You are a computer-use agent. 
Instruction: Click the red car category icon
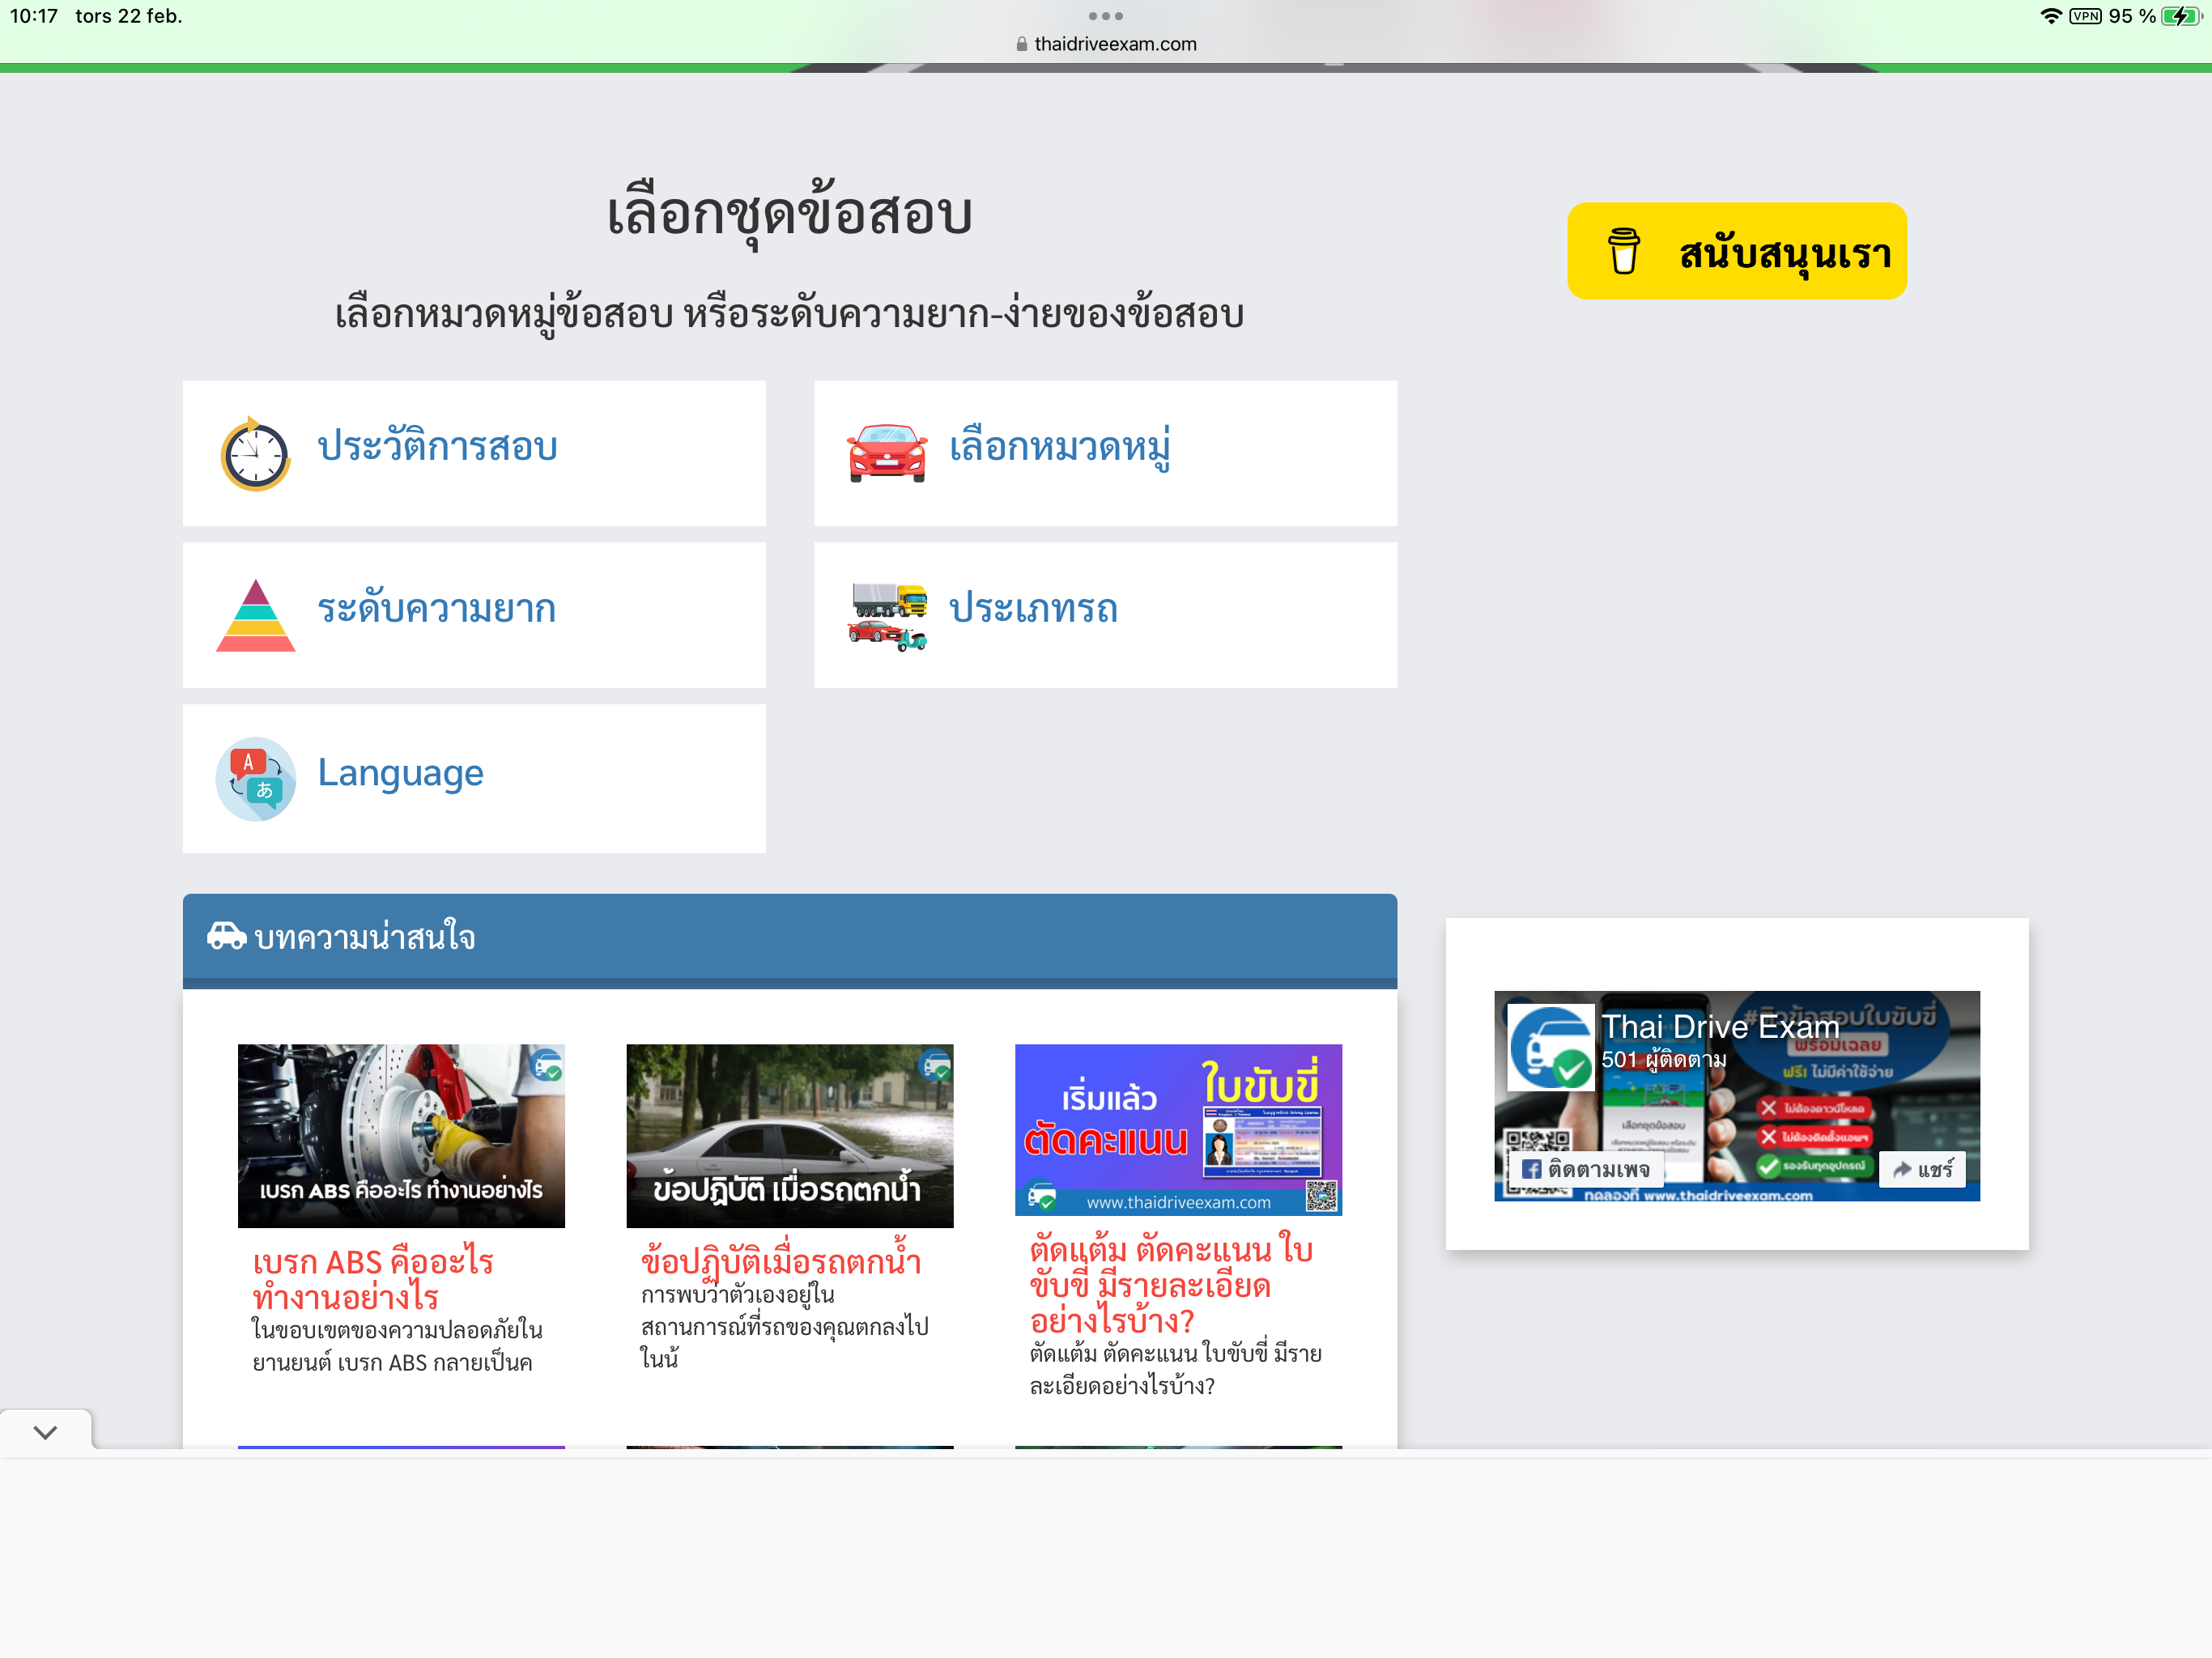coord(886,453)
